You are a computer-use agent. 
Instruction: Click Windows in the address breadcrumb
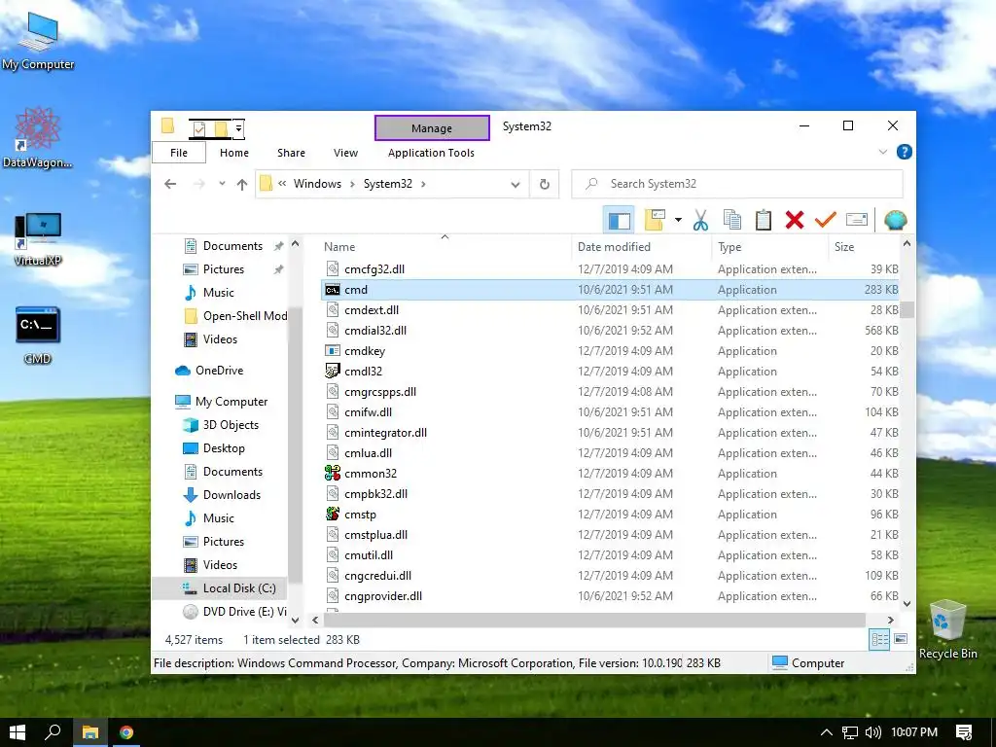point(317,184)
